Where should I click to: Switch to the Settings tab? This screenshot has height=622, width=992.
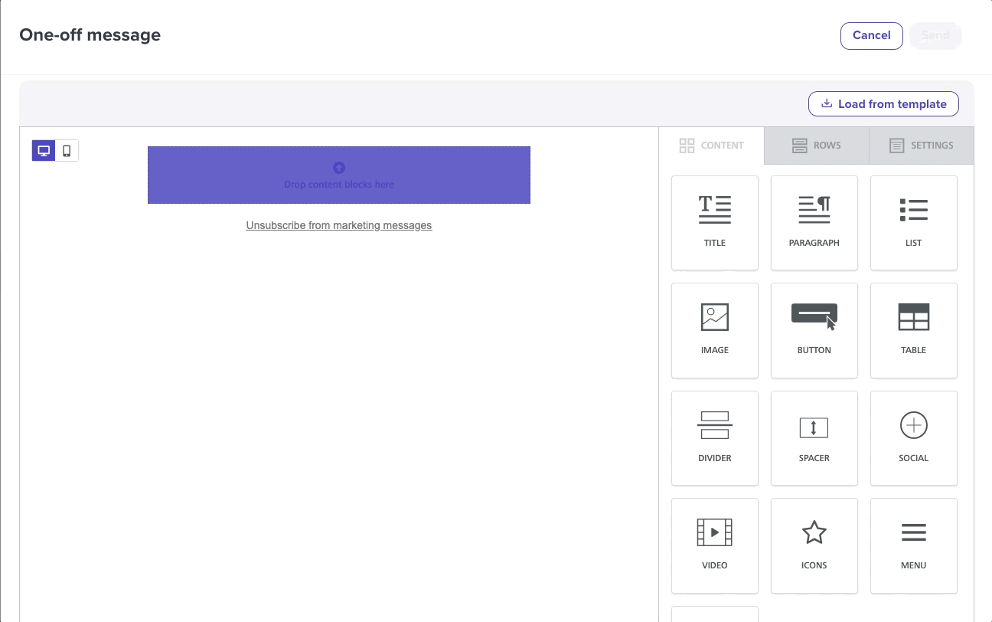[922, 145]
